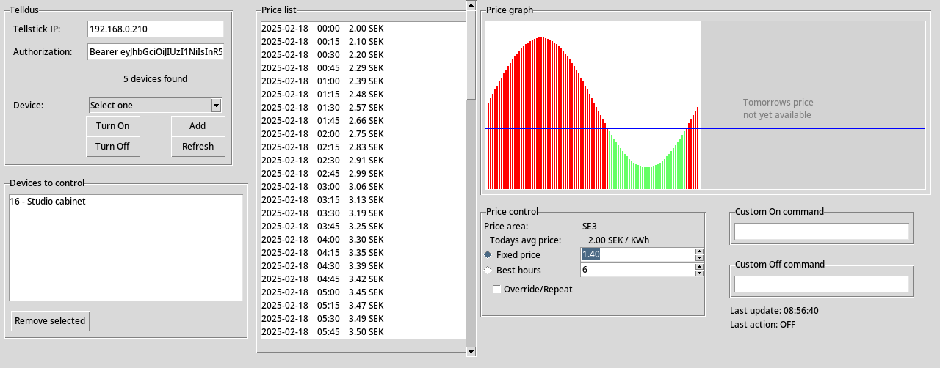Click the 'Tomorrows price not yet available' text
940x368 pixels.
778,108
